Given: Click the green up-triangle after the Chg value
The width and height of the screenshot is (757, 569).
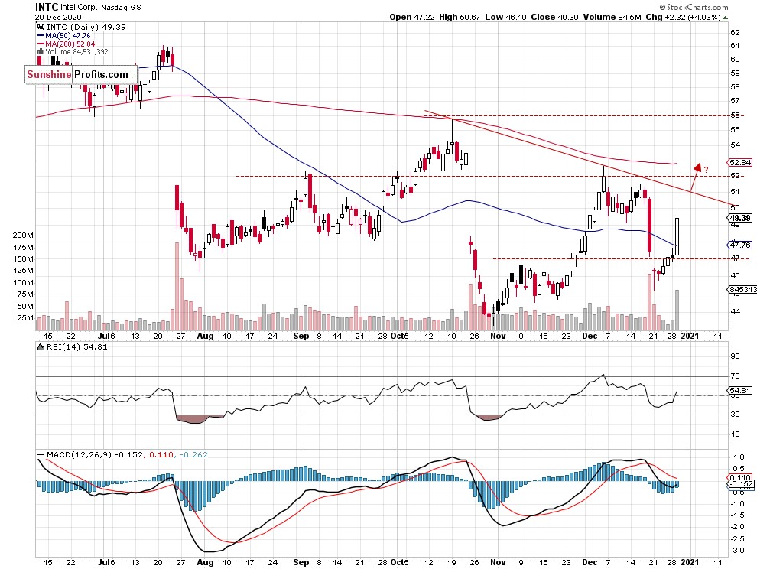Looking at the screenshot, I should click(725, 18).
